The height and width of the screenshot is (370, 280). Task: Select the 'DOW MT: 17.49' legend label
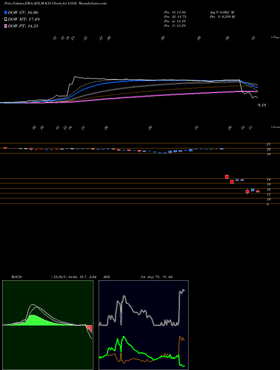coord(24,20)
